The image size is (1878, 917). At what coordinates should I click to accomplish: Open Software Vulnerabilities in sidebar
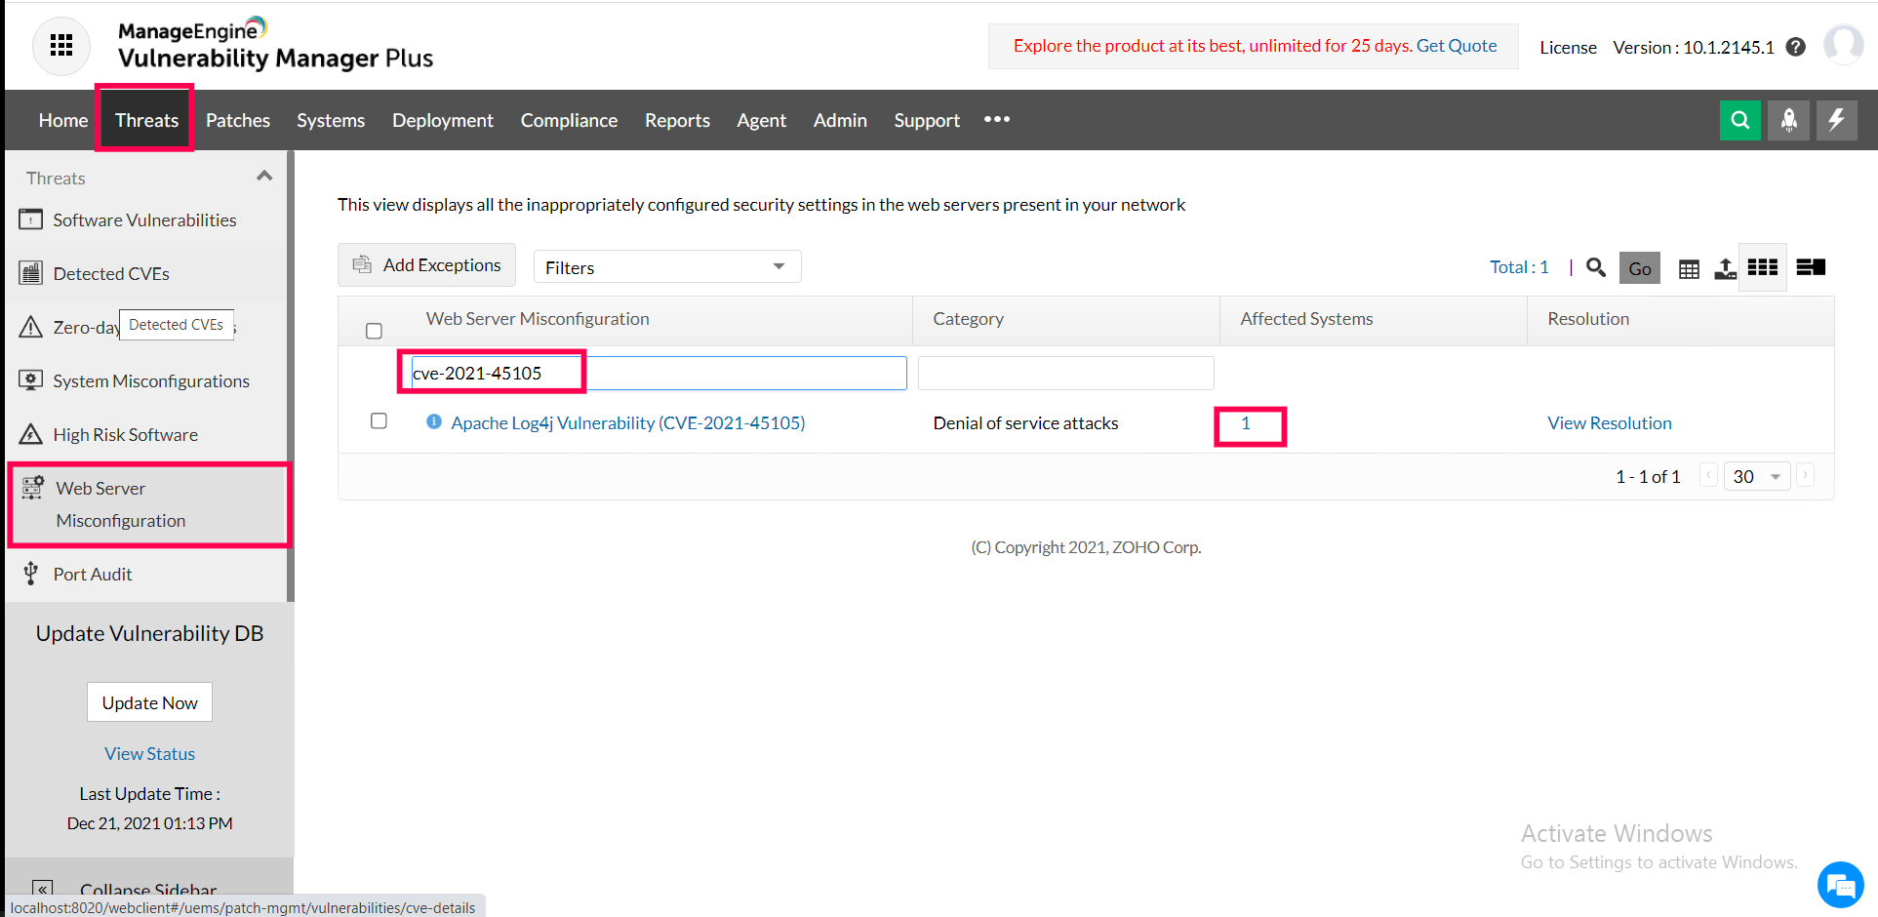144,219
